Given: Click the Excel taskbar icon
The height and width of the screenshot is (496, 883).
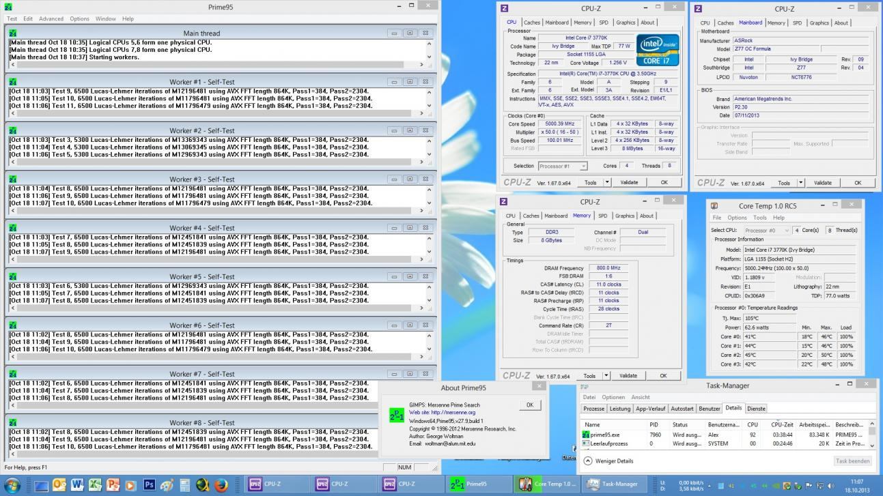Looking at the screenshot, I should point(95,485).
